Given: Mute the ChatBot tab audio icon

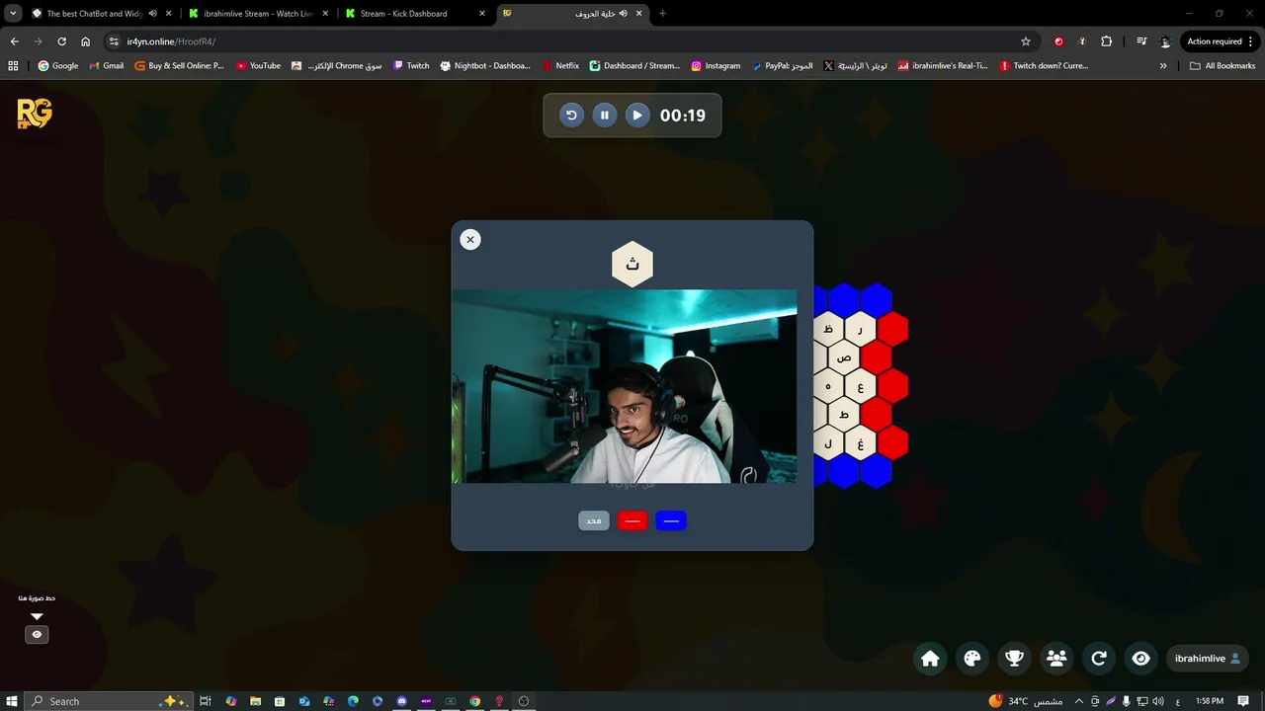Looking at the screenshot, I should [152, 14].
